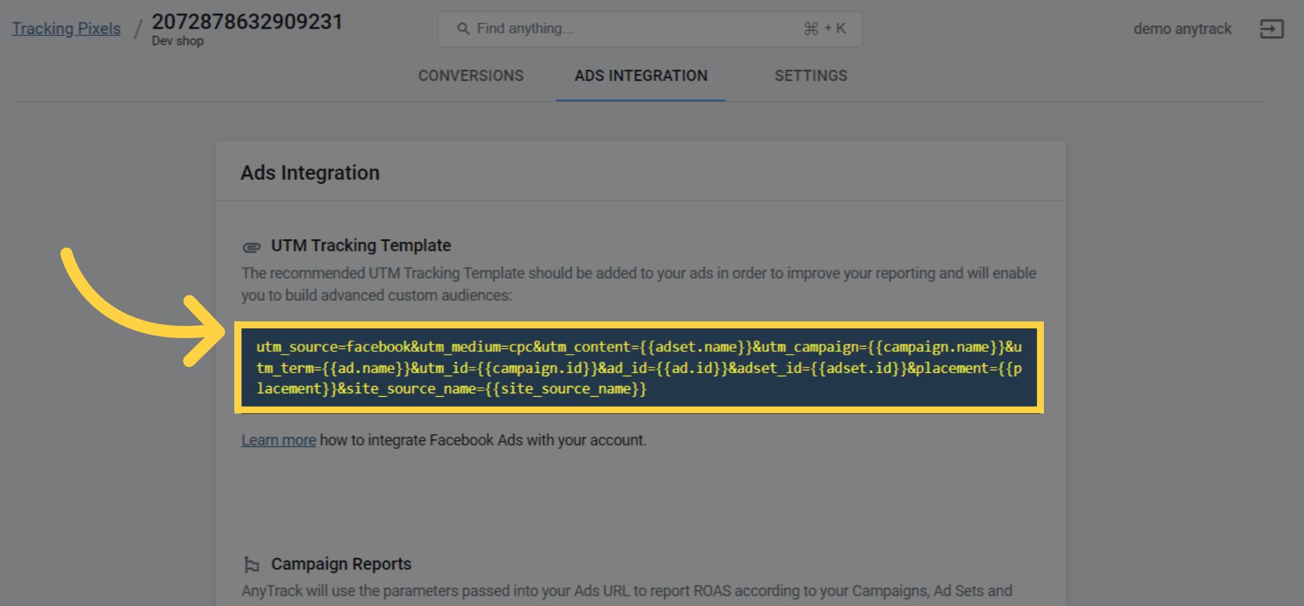Click the Find anything search field

tap(650, 29)
